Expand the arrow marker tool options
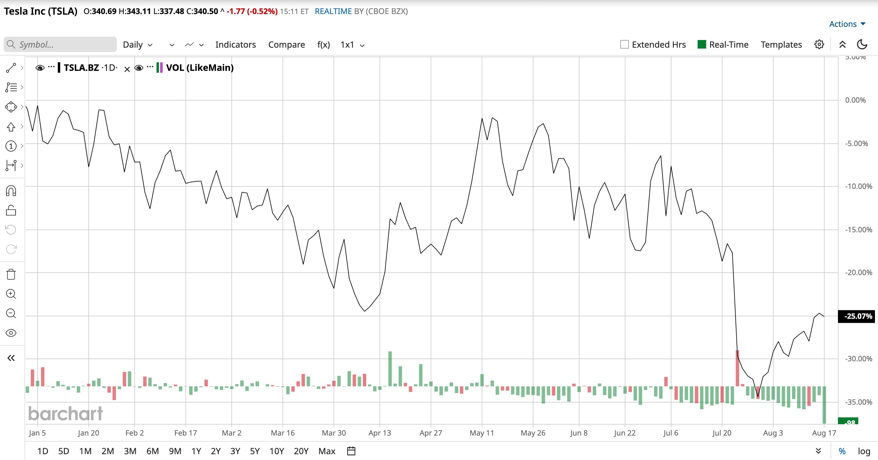 pyautogui.click(x=22, y=127)
